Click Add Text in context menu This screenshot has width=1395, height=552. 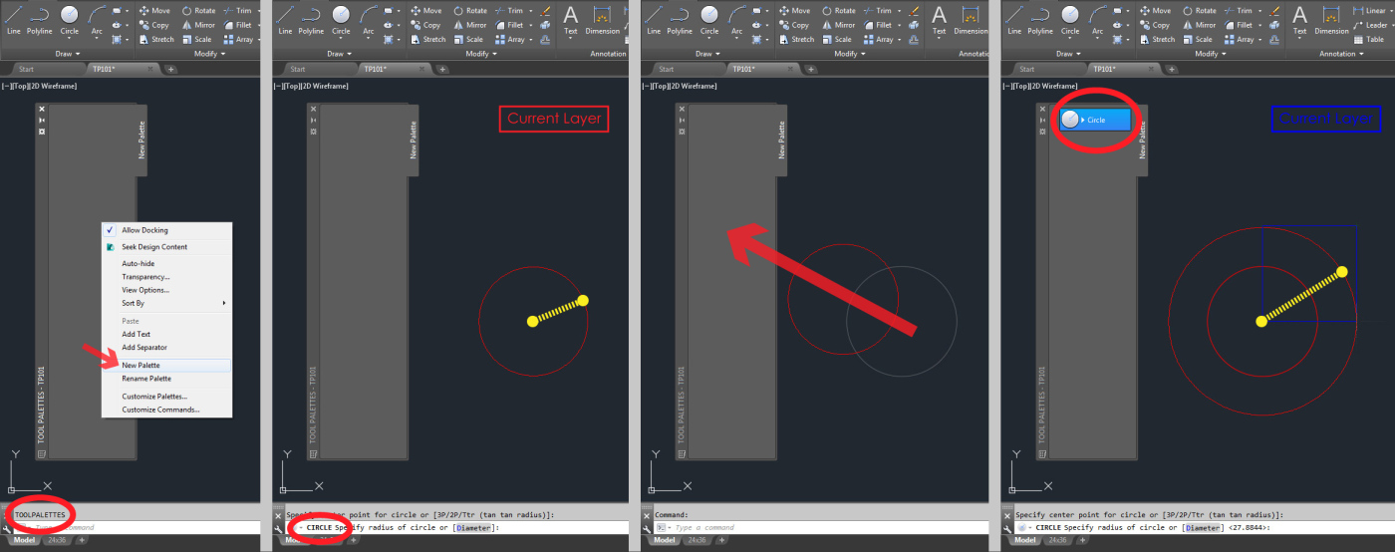[136, 334]
